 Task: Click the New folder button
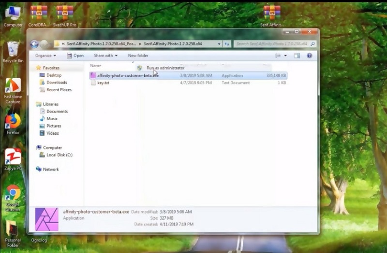pyautogui.click(x=138, y=56)
